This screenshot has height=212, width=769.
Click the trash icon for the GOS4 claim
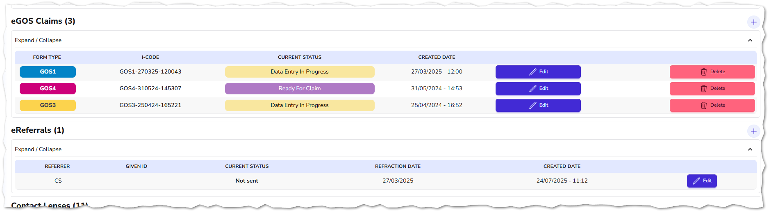coord(703,89)
